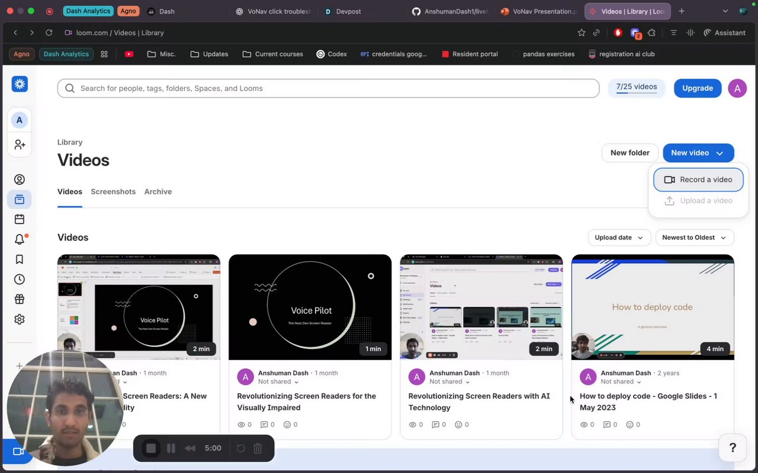Image resolution: width=758 pixels, height=473 pixels.
Task: Click the invite teammates icon in the sidebar
Action: tap(20, 144)
